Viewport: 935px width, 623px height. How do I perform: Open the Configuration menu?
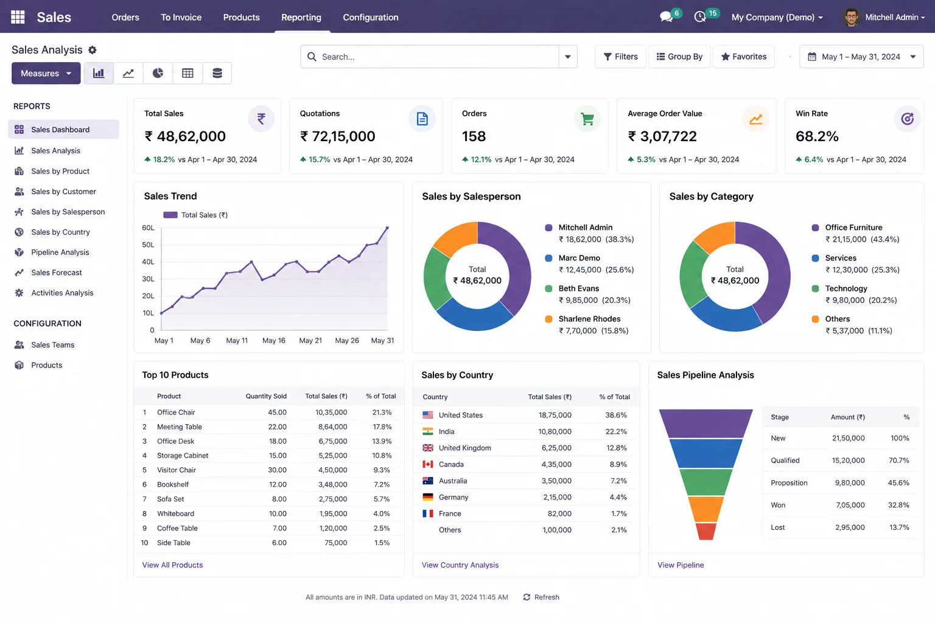[371, 17]
